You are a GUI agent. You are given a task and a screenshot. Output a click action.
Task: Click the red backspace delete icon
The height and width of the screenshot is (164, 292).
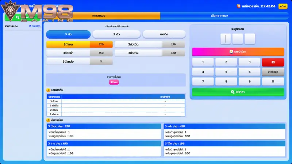click(x=273, y=62)
